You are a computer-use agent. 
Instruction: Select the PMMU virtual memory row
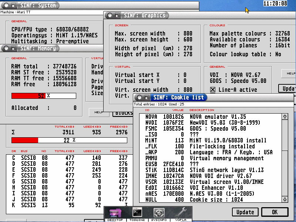click(211, 158)
